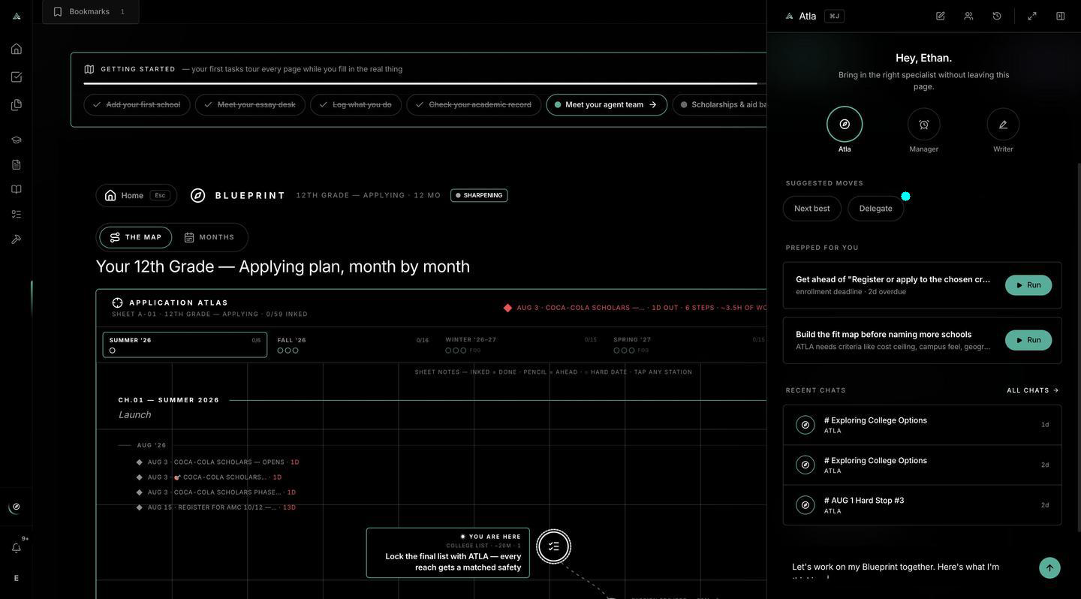The image size is (1081, 599).
Task: Open the chat history clock icon
Action: coord(997,16)
